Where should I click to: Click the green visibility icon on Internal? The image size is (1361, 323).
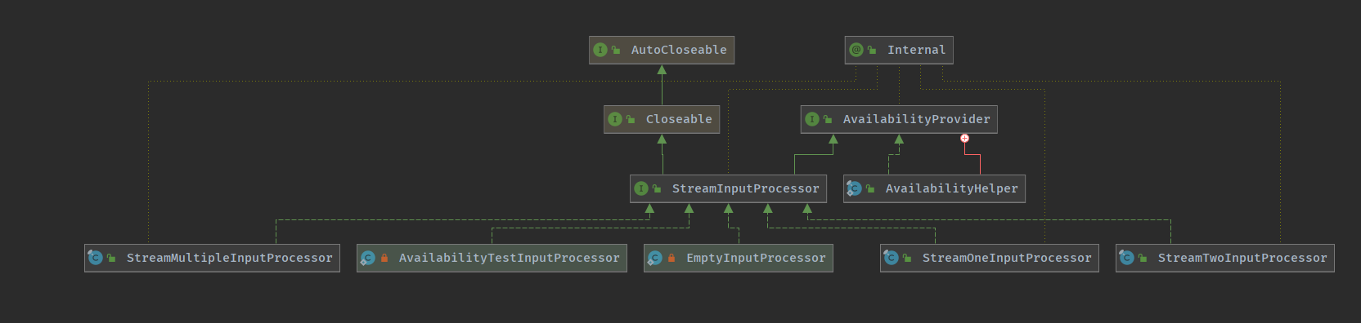coord(872,50)
